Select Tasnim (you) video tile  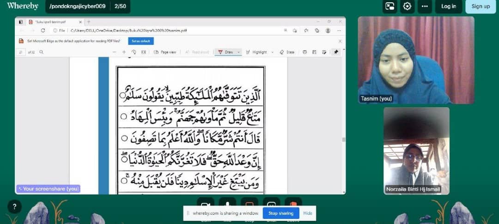(416, 60)
